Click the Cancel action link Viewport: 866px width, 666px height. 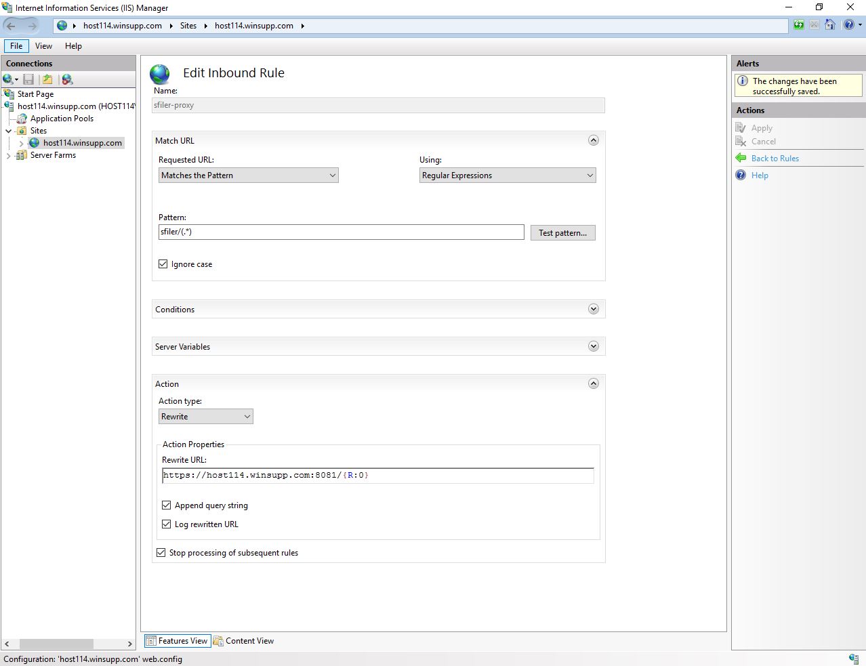click(x=764, y=142)
